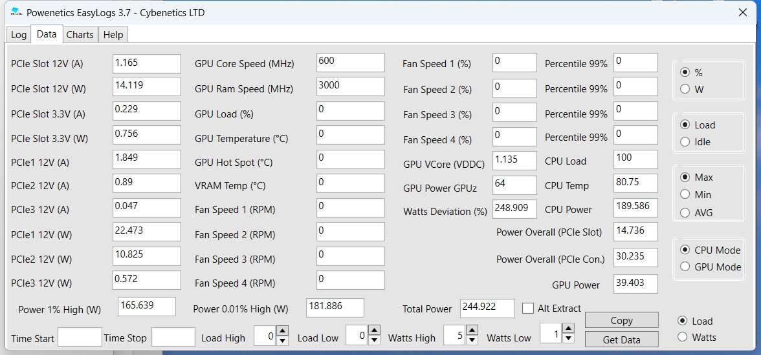Click the Powenetics app icon in title bar

click(x=16, y=12)
